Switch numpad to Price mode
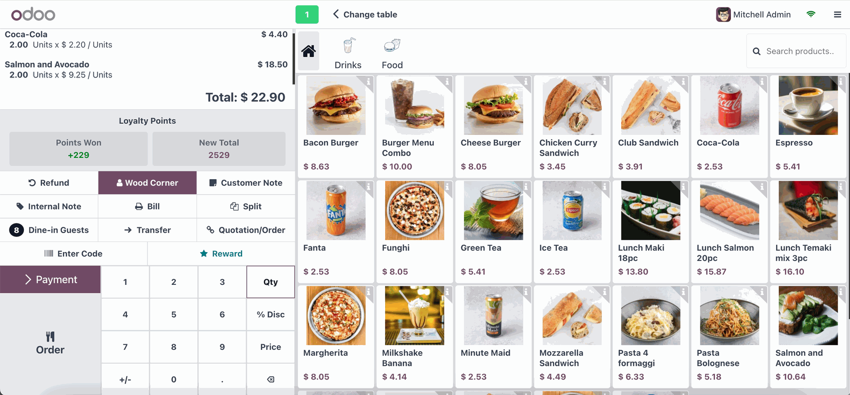This screenshot has height=395, width=850. pyautogui.click(x=270, y=347)
